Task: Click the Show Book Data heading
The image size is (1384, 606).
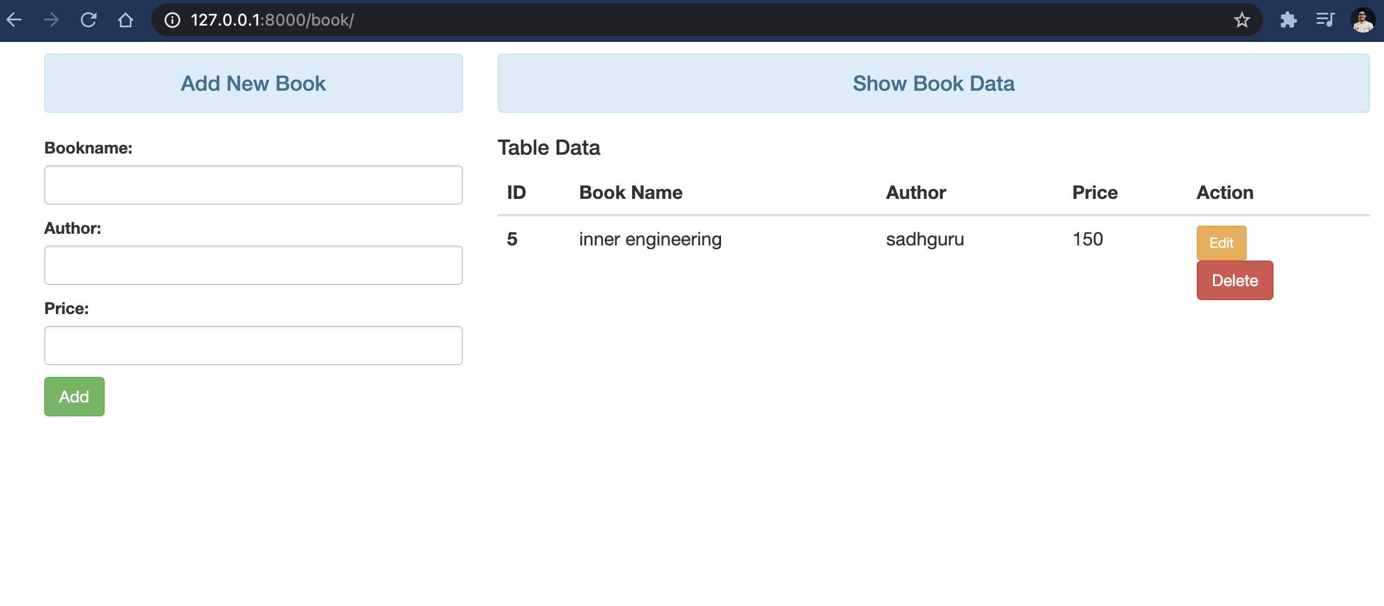Action: (x=934, y=84)
